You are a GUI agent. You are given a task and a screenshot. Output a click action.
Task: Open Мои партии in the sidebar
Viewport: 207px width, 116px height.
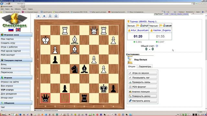(x=15, y=39)
